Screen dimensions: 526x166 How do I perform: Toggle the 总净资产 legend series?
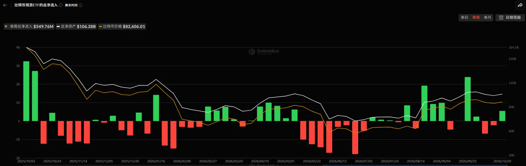click(x=76, y=27)
